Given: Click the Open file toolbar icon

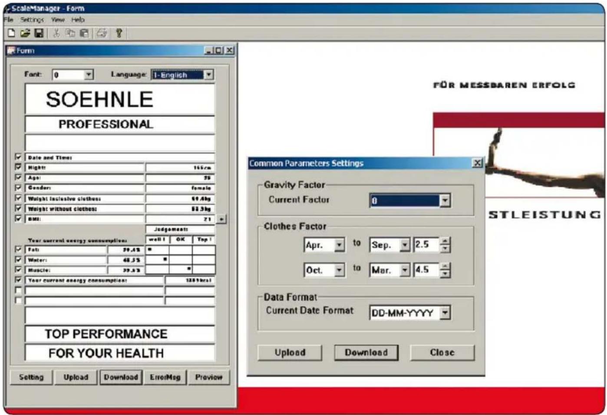Looking at the screenshot, I should (x=25, y=33).
